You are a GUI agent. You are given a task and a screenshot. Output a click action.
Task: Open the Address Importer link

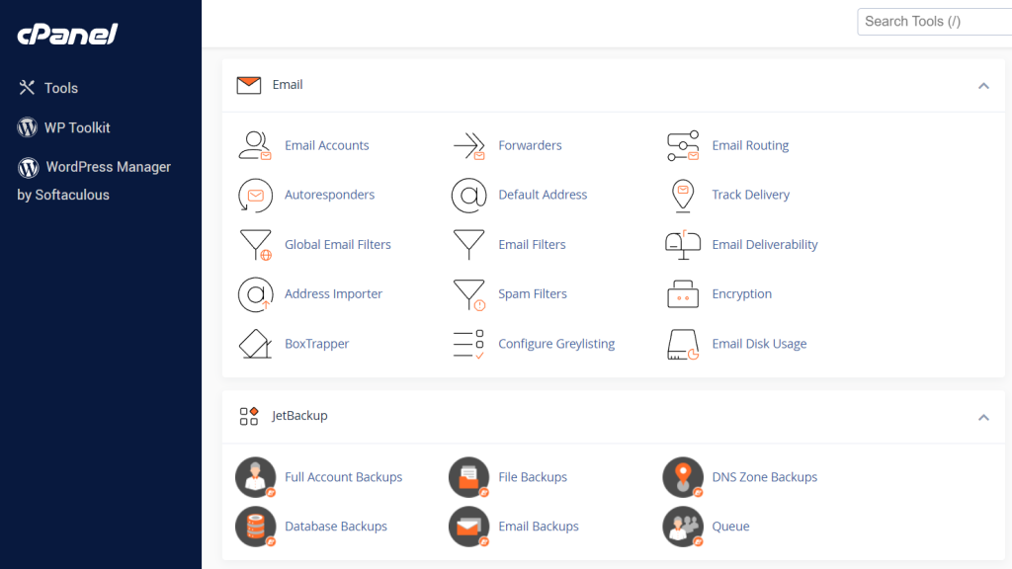coord(333,294)
